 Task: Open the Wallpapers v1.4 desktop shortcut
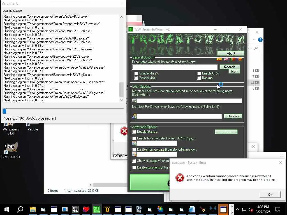11,129
